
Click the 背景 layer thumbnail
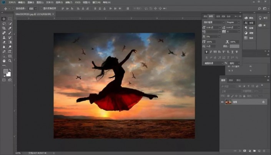pos(228,102)
